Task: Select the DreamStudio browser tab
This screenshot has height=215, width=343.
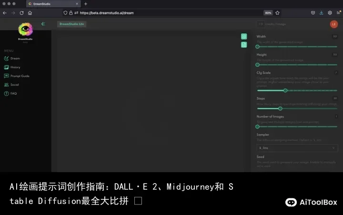Action: pyautogui.click(x=53, y=4)
